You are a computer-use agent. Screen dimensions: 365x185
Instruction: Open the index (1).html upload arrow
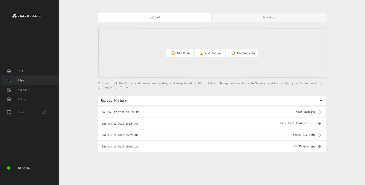(319, 135)
